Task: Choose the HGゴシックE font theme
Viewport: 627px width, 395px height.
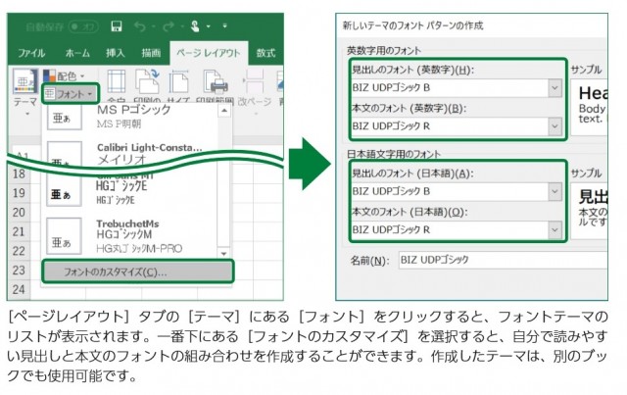Action: click(132, 191)
